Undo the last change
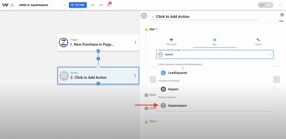The width and height of the screenshot is (286, 139). tap(93, 5)
